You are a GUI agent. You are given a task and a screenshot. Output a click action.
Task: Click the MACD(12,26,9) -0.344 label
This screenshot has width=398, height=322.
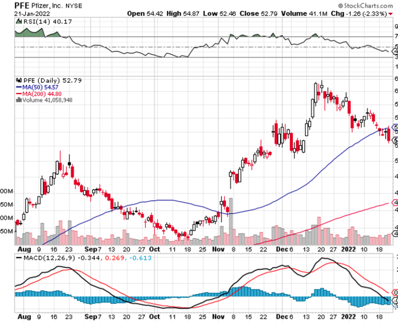[62, 258]
